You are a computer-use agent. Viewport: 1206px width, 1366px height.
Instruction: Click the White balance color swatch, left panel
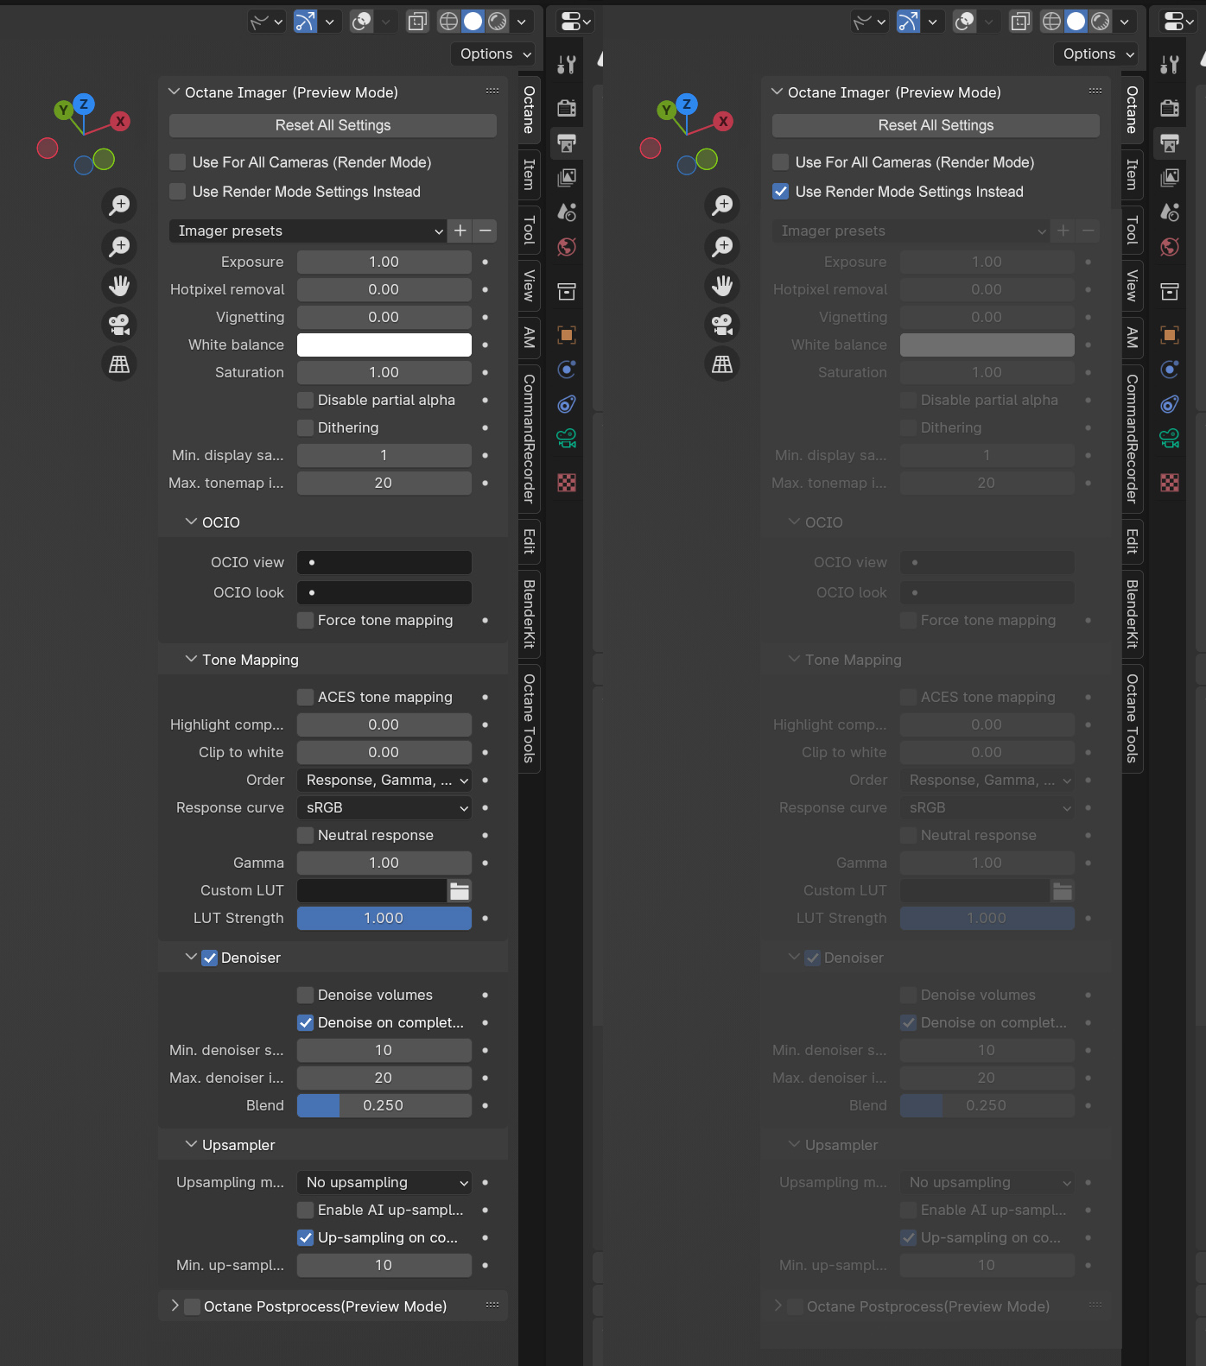384,345
